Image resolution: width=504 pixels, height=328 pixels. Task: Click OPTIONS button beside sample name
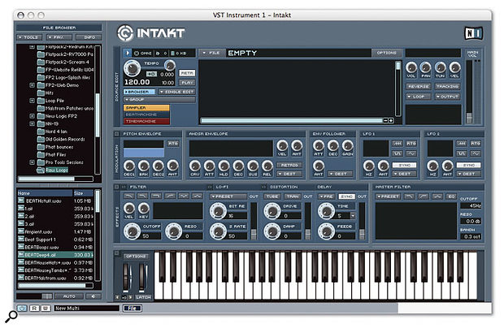pos(386,53)
